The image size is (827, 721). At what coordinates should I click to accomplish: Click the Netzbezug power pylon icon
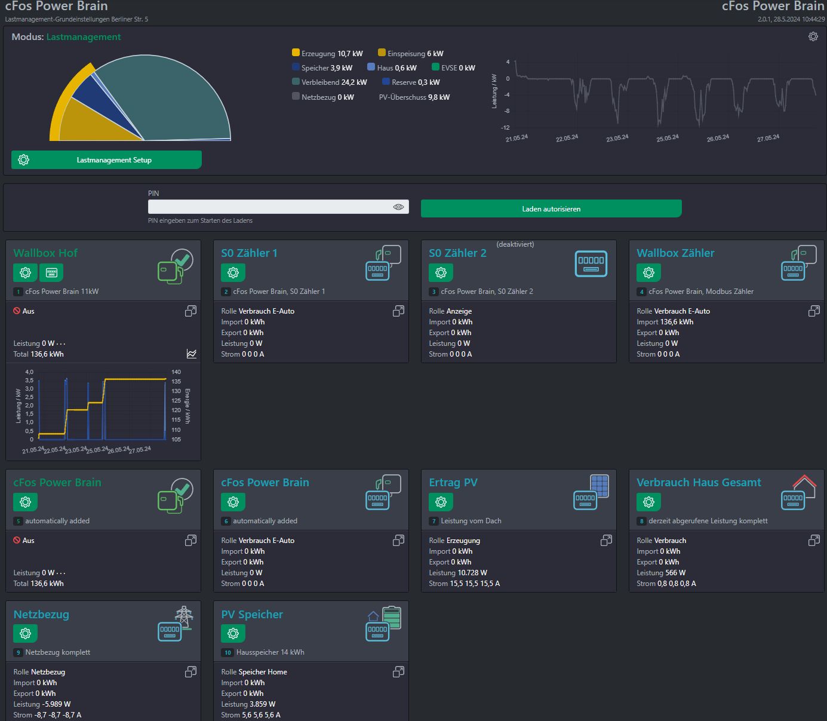point(175,624)
